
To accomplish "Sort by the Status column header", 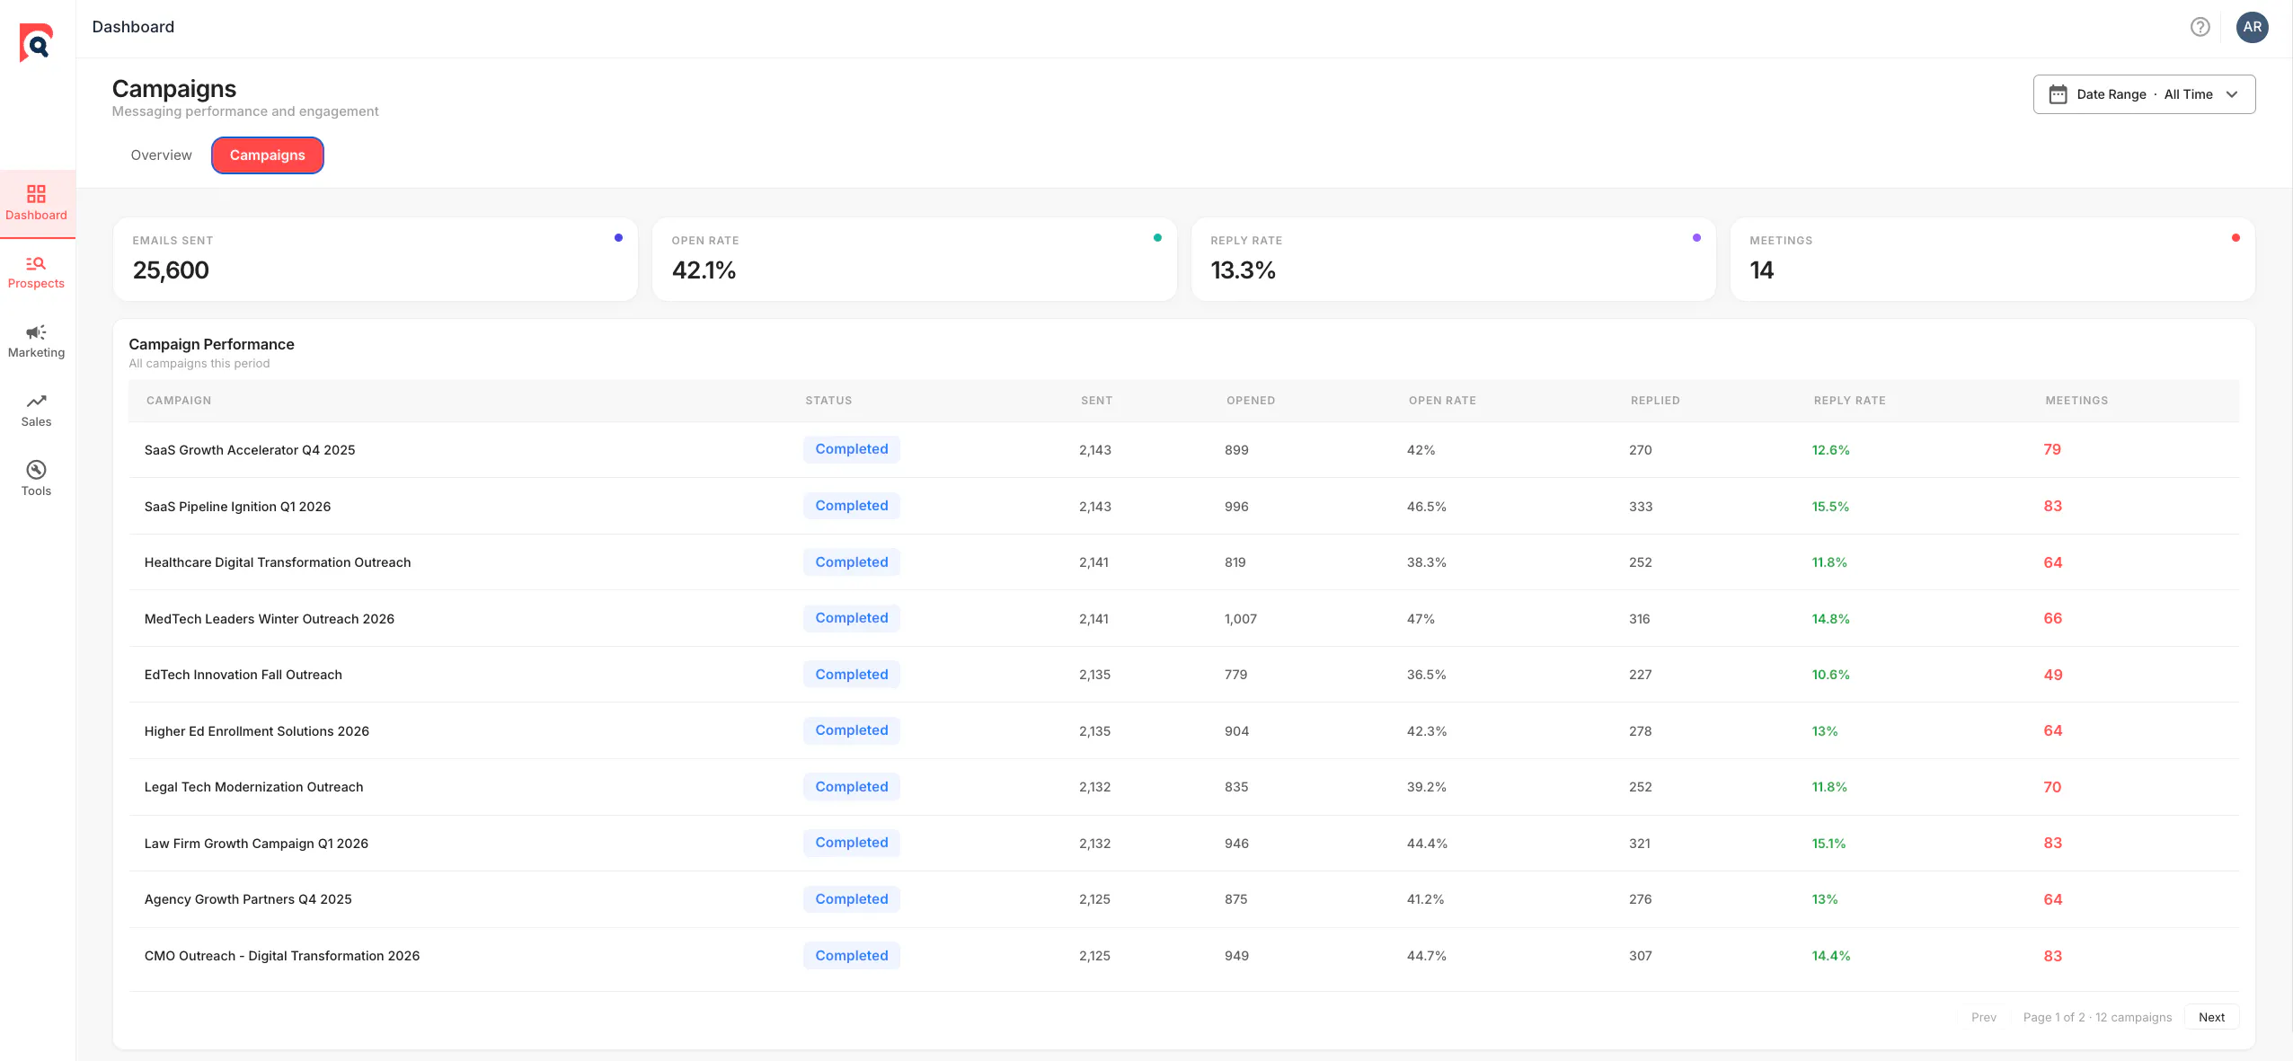I will pos(828,401).
